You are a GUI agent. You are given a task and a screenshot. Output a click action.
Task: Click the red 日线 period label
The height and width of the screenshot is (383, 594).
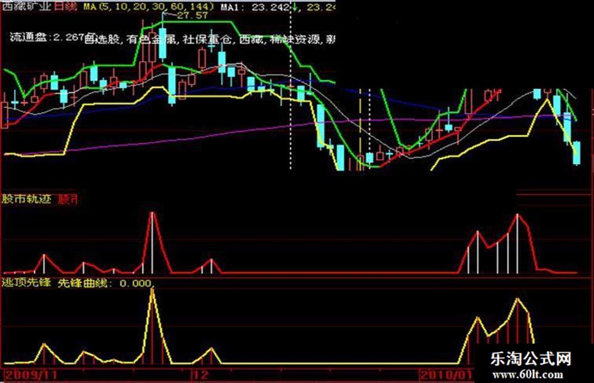tap(65, 6)
